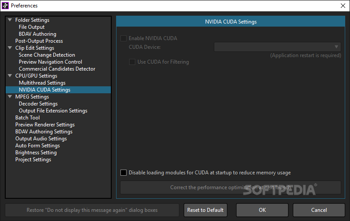
Task: Open Brightness Setting page
Action: [x=36, y=153]
